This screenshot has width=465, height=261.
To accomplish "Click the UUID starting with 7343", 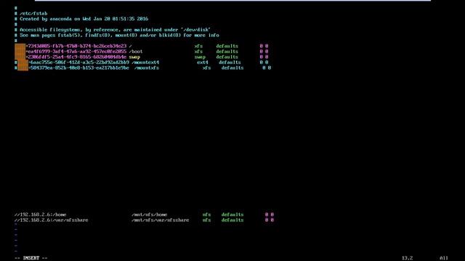I will [77, 46].
